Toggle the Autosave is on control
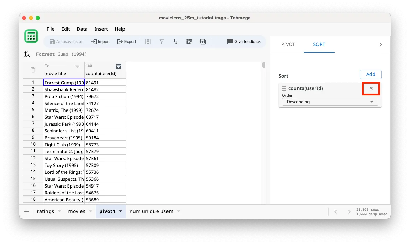The width and height of the screenshot is (410, 244). 66,41
